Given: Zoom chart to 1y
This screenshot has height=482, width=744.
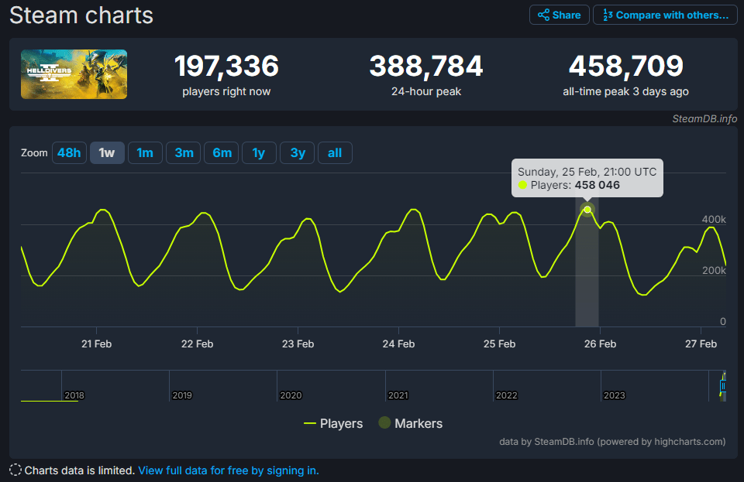Looking at the screenshot, I should pos(259,153).
